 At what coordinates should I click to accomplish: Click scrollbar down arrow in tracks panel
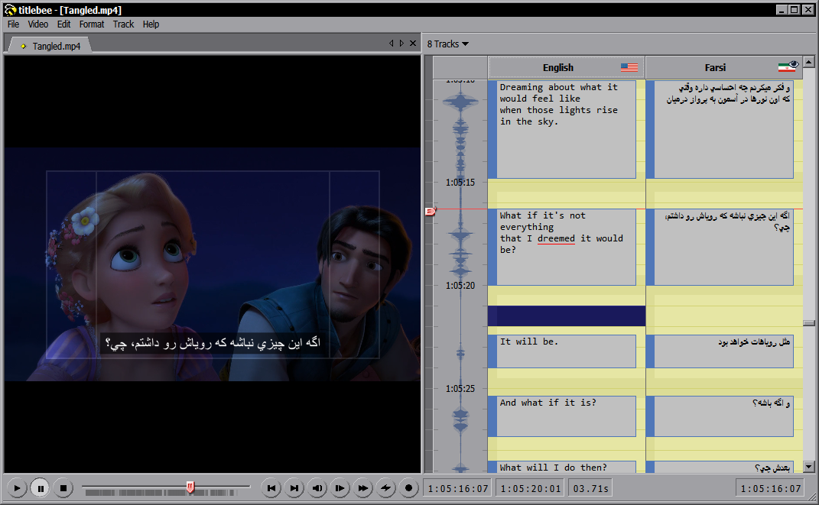pyautogui.click(x=808, y=467)
